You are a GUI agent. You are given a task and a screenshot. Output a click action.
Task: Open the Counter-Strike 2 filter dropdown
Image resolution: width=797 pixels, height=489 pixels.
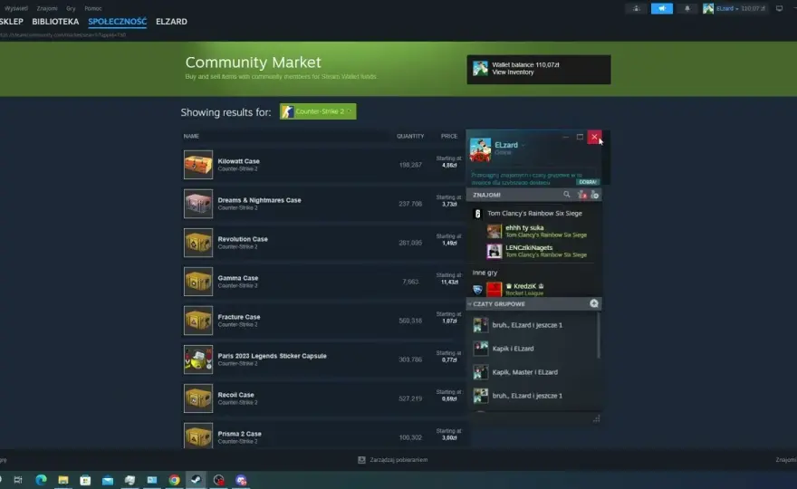click(318, 111)
